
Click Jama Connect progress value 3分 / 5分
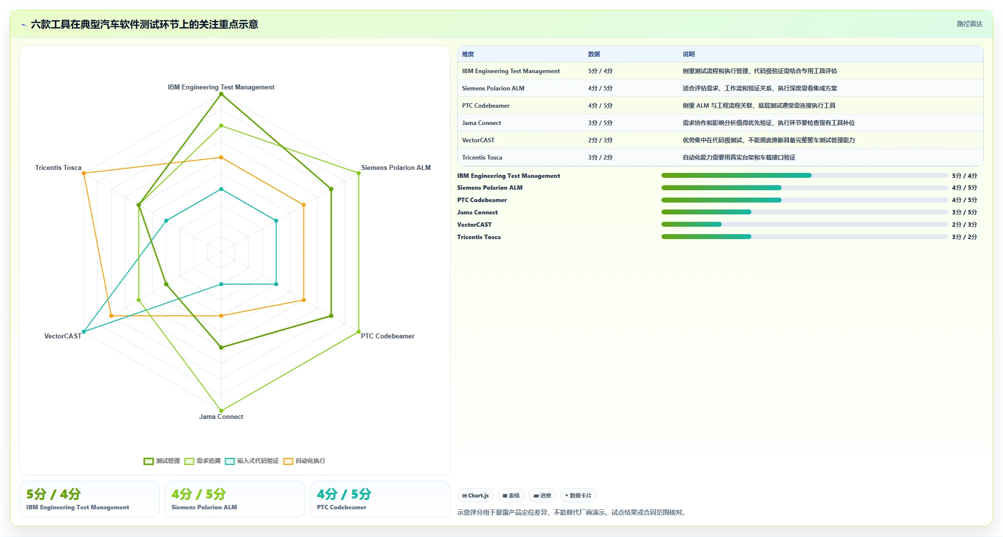[x=964, y=212]
